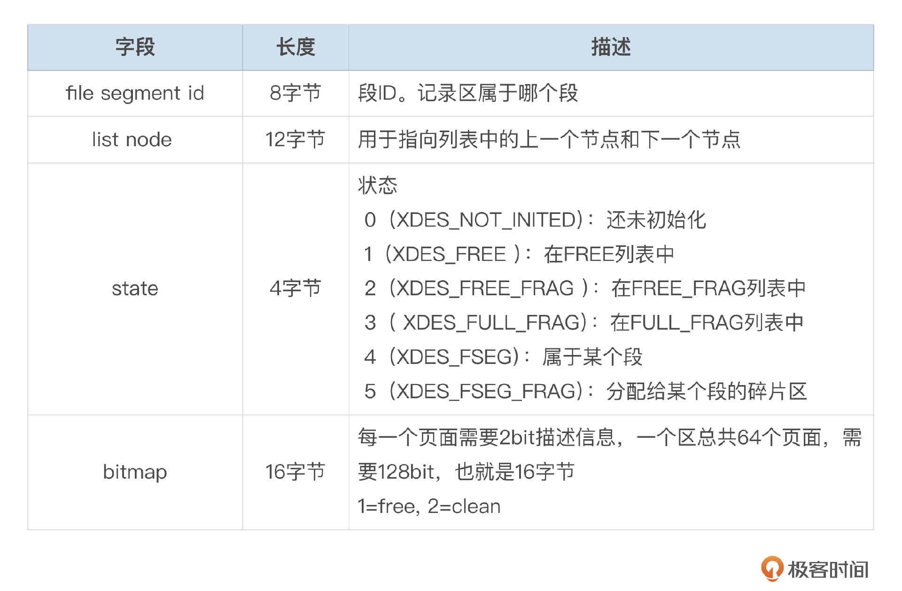
Task: Click the XDES_NOT_INITED state line
Action: (535, 220)
